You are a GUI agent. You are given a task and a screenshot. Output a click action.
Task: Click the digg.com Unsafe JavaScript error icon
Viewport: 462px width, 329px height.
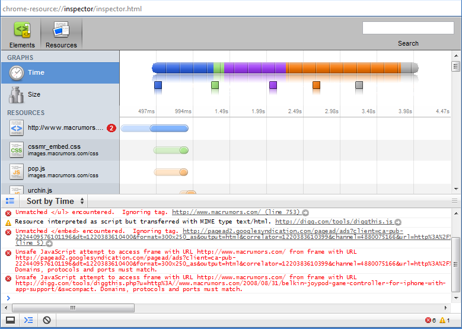(x=8, y=279)
